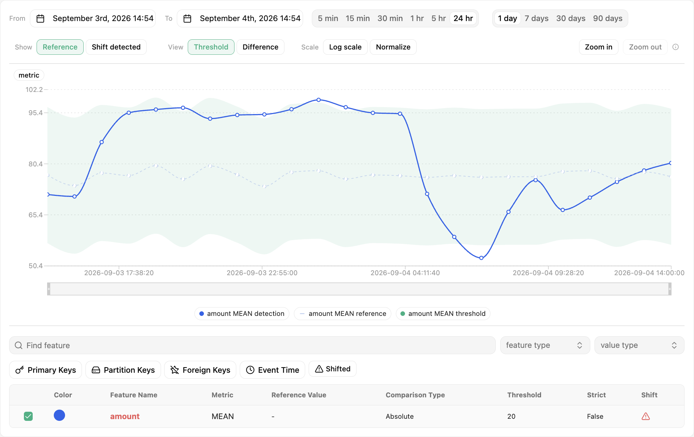
Task: Select the 5 hr aggregation
Action: click(x=438, y=19)
